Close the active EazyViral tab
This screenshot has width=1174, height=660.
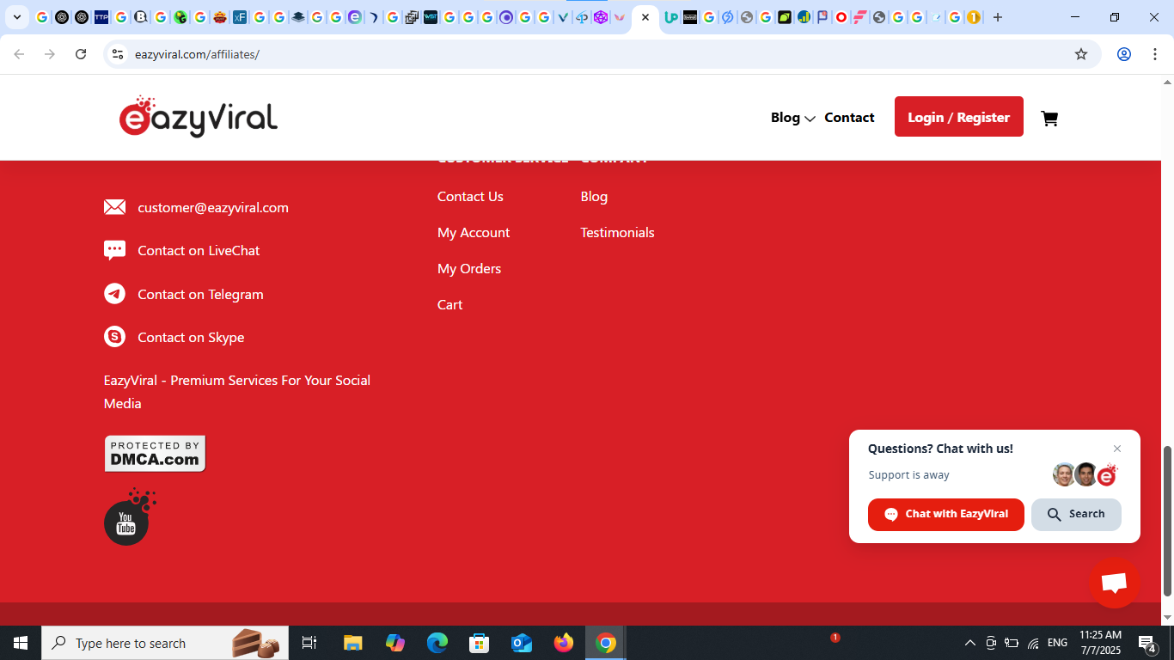pyautogui.click(x=645, y=17)
